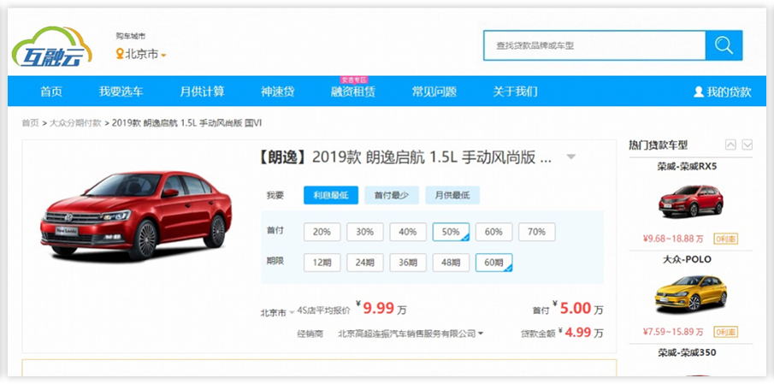This screenshot has height=384, width=774.
Task: Click the up arrow in 热门贷款车型
Action: pos(730,145)
